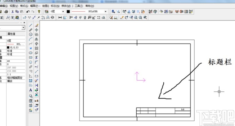Click the 3D block library icon
Screen dimensions: 235x126
155,11
